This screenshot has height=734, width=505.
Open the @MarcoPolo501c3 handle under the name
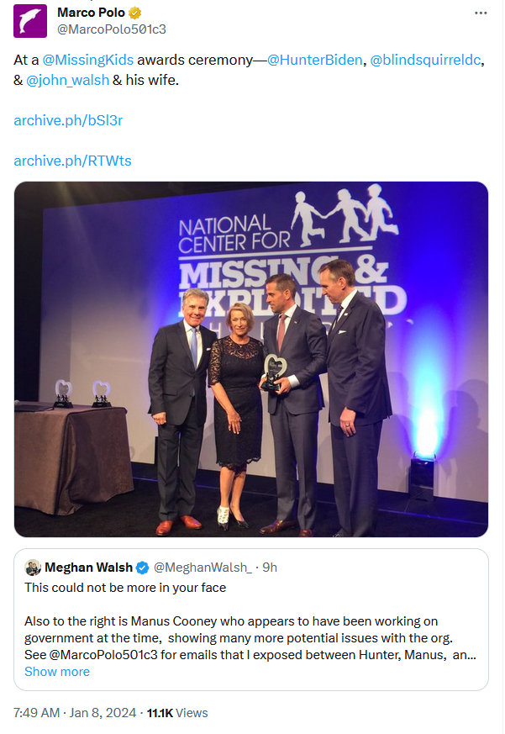[x=111, y=29]
